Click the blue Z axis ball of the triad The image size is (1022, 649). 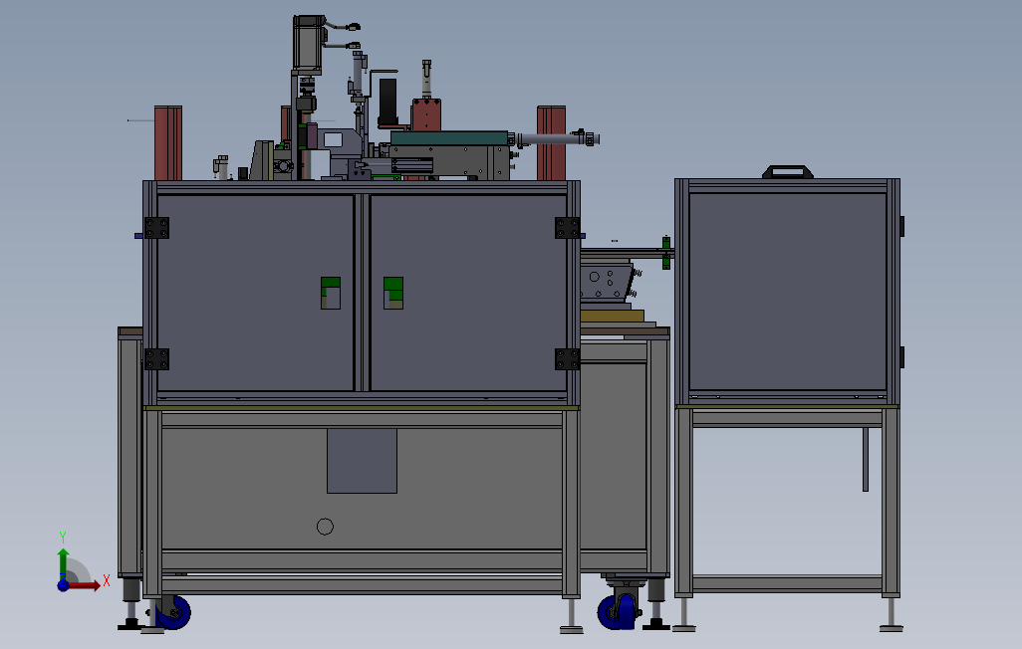click(x=63, y=585)
